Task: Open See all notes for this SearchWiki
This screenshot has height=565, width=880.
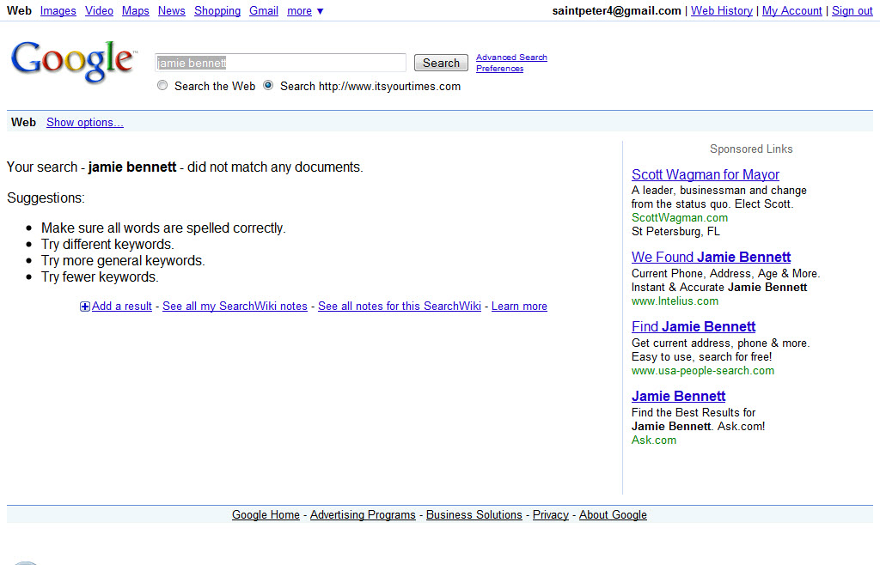Action: pyautogui.click(x=399, y=306)
